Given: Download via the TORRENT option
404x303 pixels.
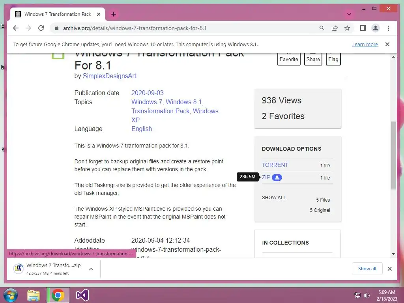Looking at the screenshot, I should coord(275,165).
